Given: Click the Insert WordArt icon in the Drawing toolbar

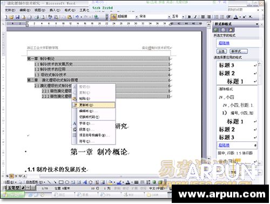Looking at the screenshot, I should [85, 182].
